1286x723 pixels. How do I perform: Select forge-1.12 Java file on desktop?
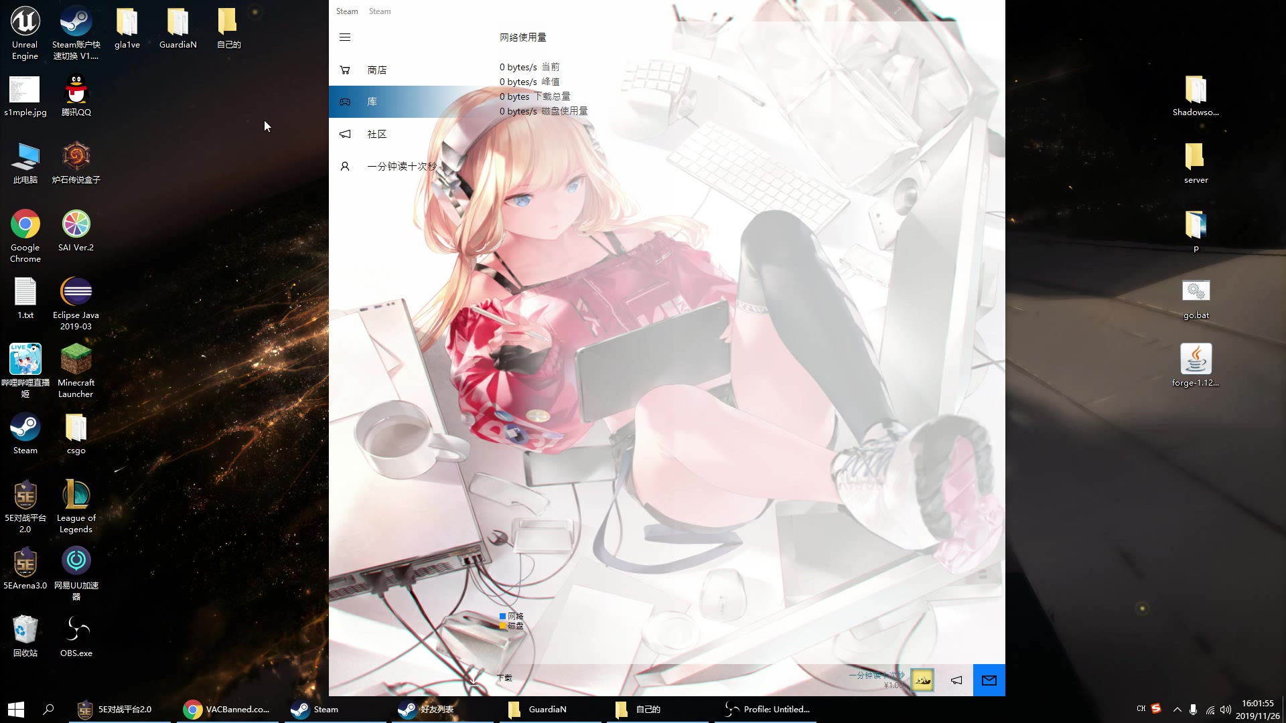(x=1196, y=366)
